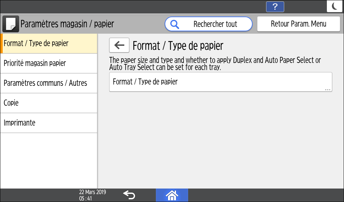Open the help question mark icon
This screenshot has height=202, width=344.
tap(275, 7)
